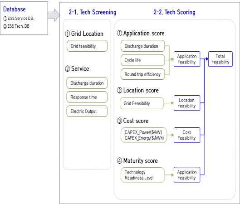
Task: Select Discharge duration under Application score
Action: [x=142, y=46]
